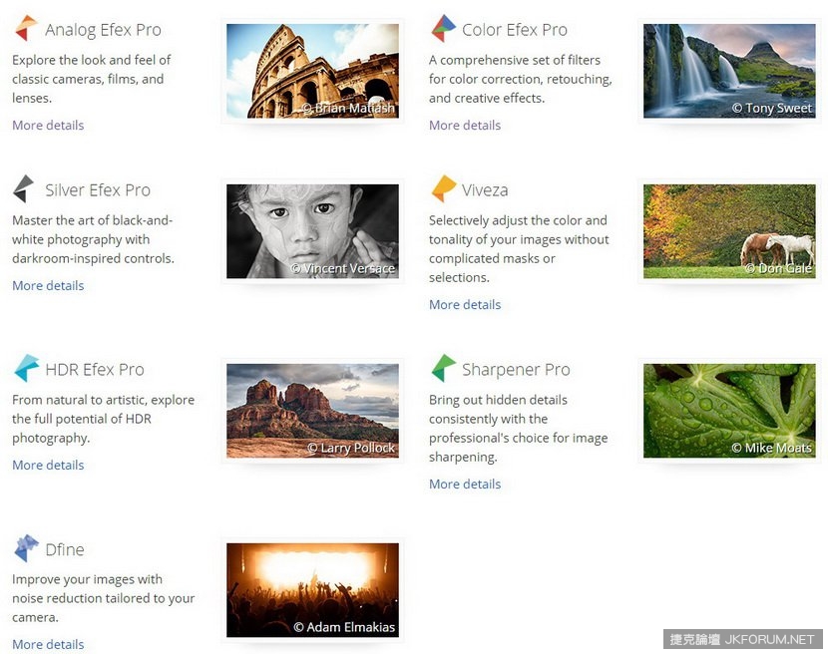Open More details under Color Efex Pro
This screenshot has height=654, width=828.
click(465, 125)
